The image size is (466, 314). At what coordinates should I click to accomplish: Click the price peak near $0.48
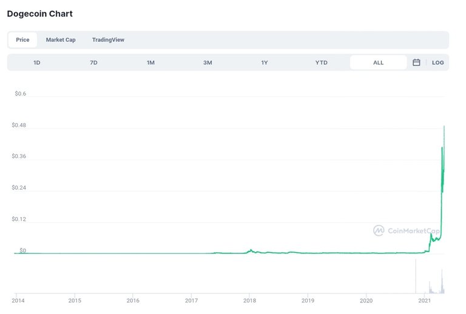[444, 126]
